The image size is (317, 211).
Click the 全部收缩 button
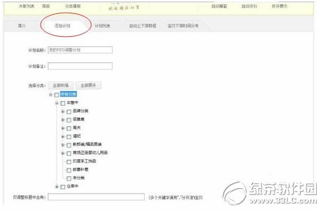(x=61, y=85)
